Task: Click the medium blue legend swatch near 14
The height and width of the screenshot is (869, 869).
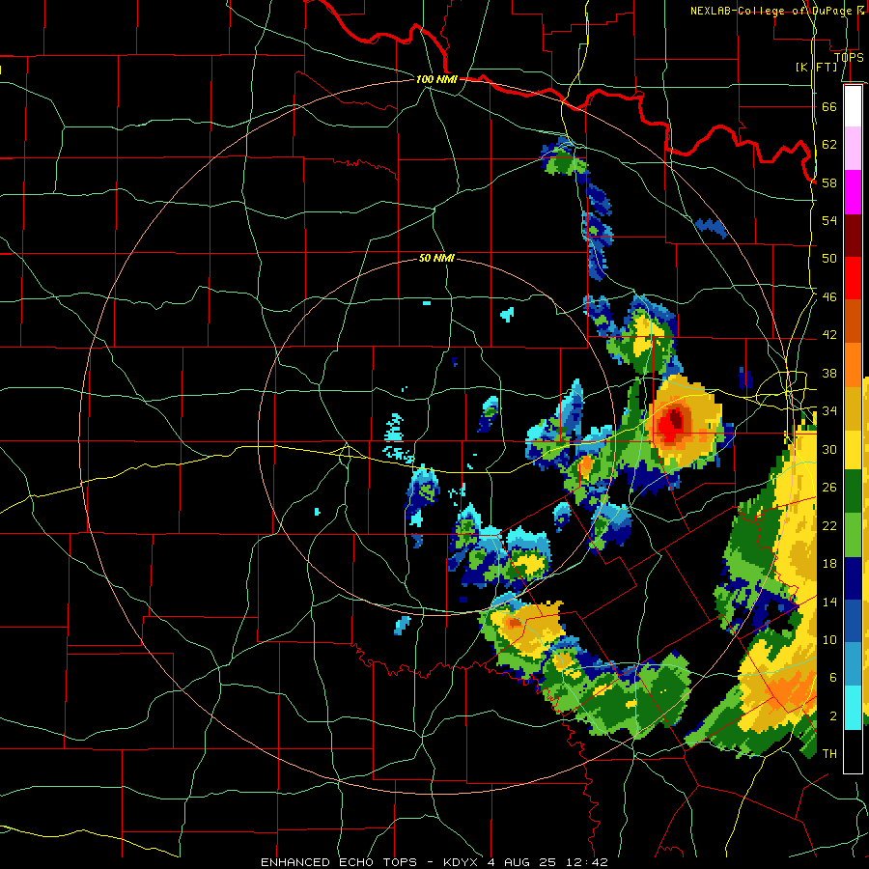Action: coord(853,621)
